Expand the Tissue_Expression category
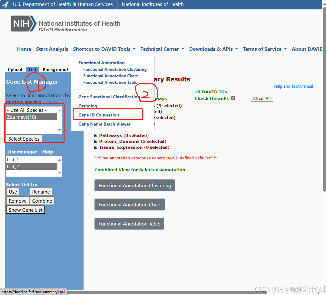 (95, 147)
